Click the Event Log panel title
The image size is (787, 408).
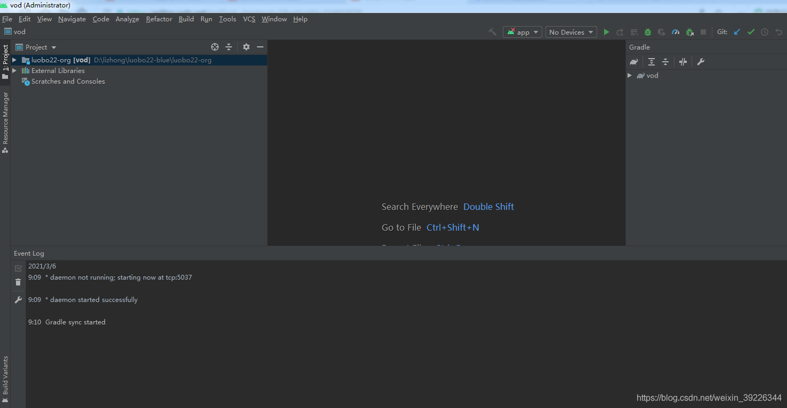29,254
